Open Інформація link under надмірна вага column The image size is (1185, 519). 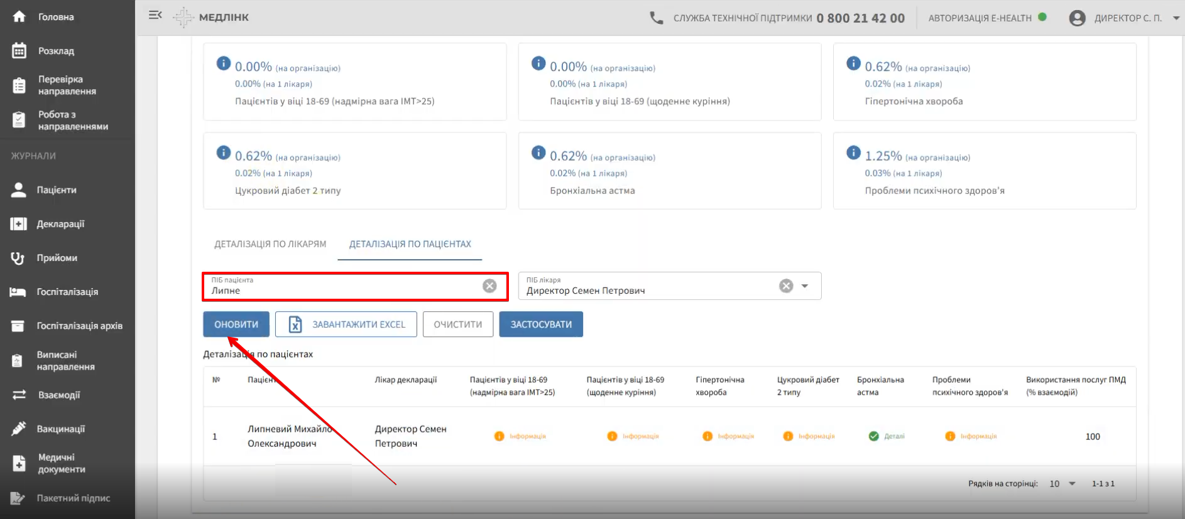click(520, 436)
